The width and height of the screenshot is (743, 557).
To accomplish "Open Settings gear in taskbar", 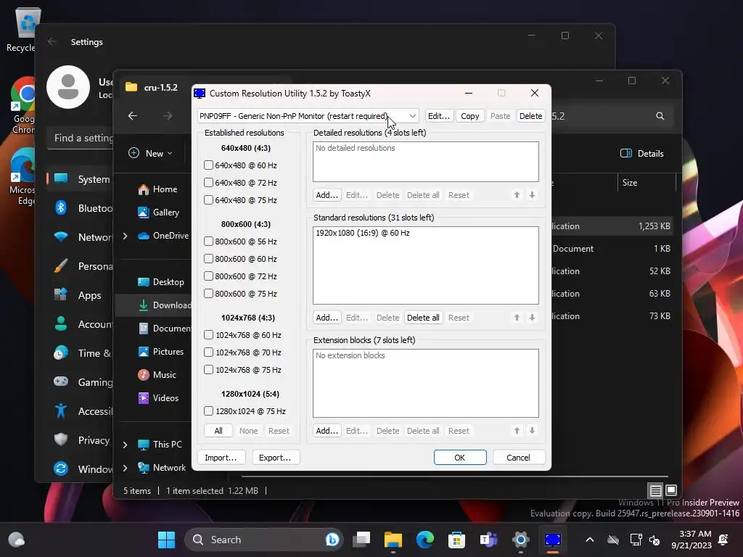I will point(520,540).
